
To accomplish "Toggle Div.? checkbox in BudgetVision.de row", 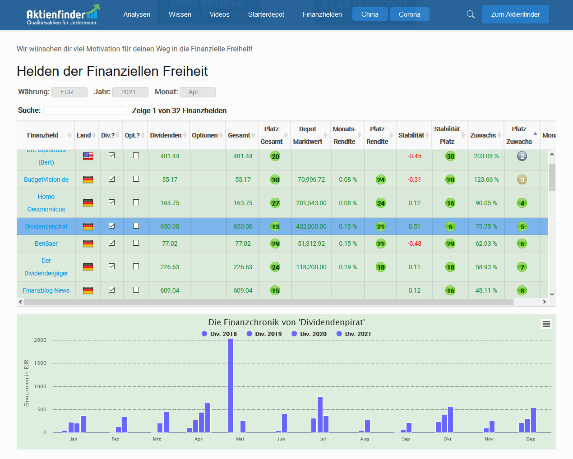I will (x=111, y=179).
